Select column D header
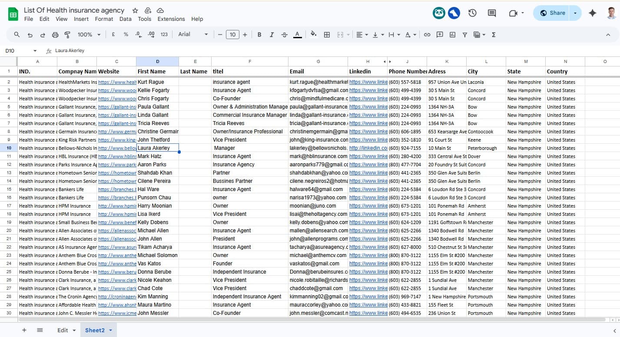The height and width of the screenshot is (337, 620). click(158, 62)
